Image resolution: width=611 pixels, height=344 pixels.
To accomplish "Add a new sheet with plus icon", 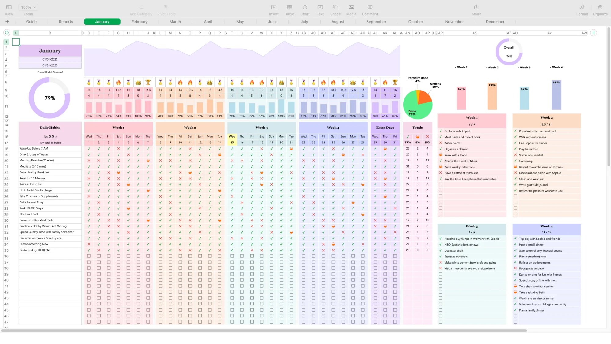I will click(7, 22).
